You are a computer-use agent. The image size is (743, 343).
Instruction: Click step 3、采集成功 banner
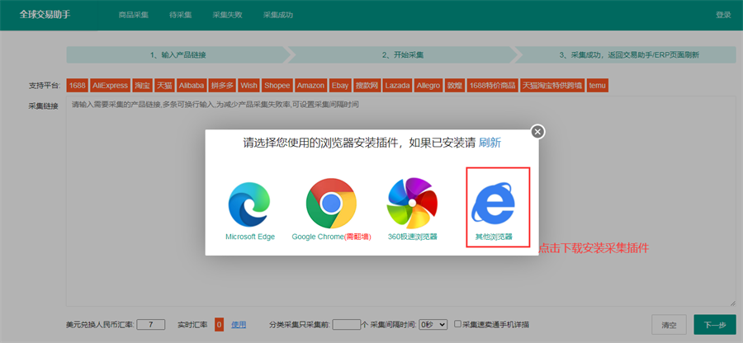pos(629,55)
